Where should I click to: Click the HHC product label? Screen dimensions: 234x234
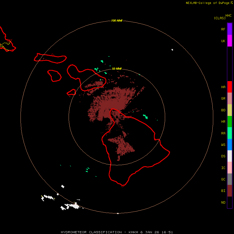pyautogui.click(x=229, y=16)
